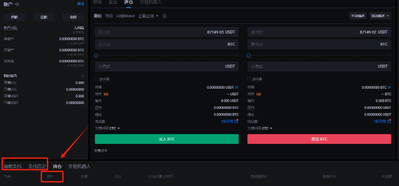The image size is (399, 186).
Task: Click the transfer arrows next to available USDT
Action: (x=237, y=87)
